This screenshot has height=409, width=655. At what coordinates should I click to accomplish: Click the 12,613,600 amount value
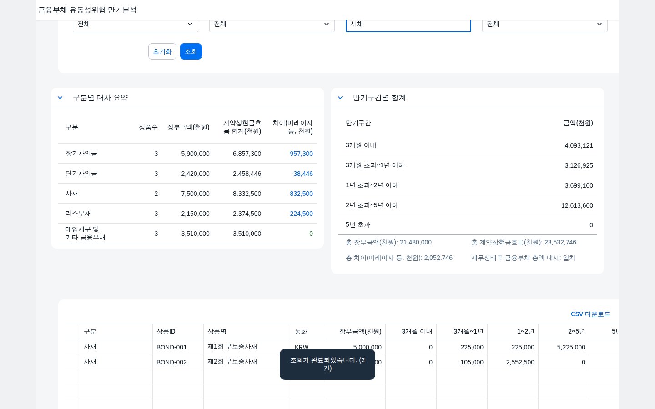[577, 205]
